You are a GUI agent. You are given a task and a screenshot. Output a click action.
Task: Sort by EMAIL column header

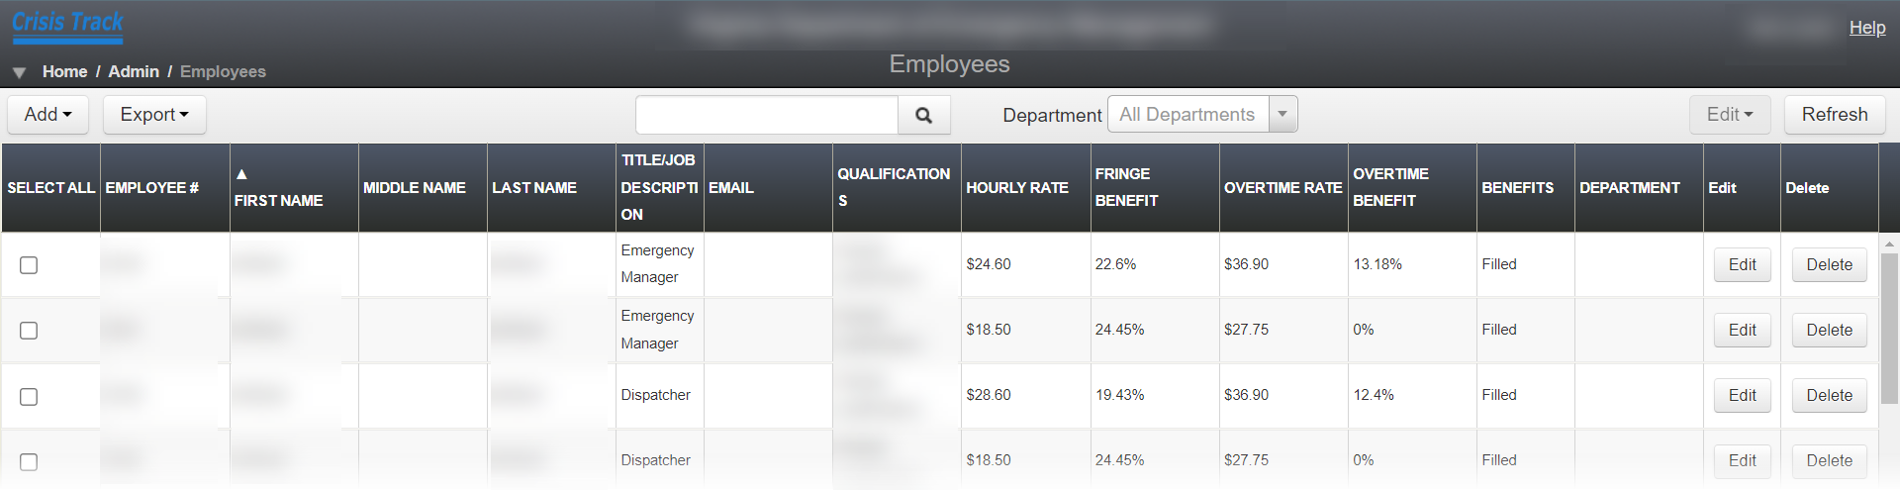click(768, 188)
